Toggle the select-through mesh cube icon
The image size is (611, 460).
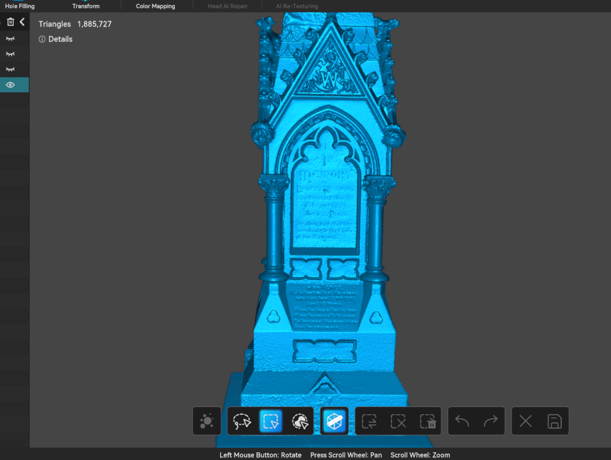(x=334, y=422)
